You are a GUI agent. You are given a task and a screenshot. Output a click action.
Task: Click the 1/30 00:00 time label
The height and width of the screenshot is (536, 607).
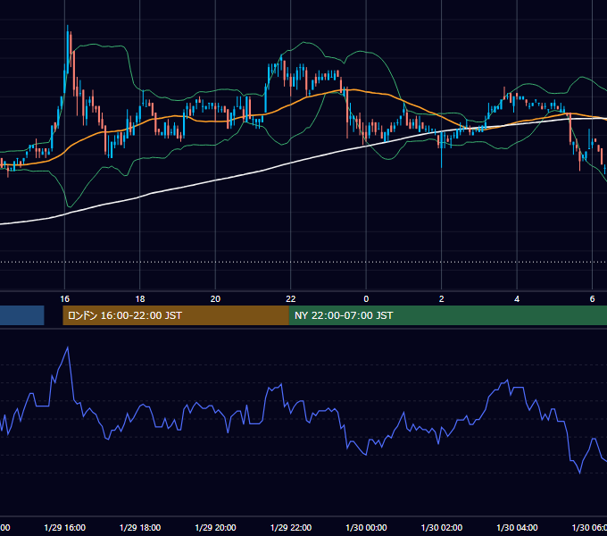pyautogui.click(x=366, y=527)
